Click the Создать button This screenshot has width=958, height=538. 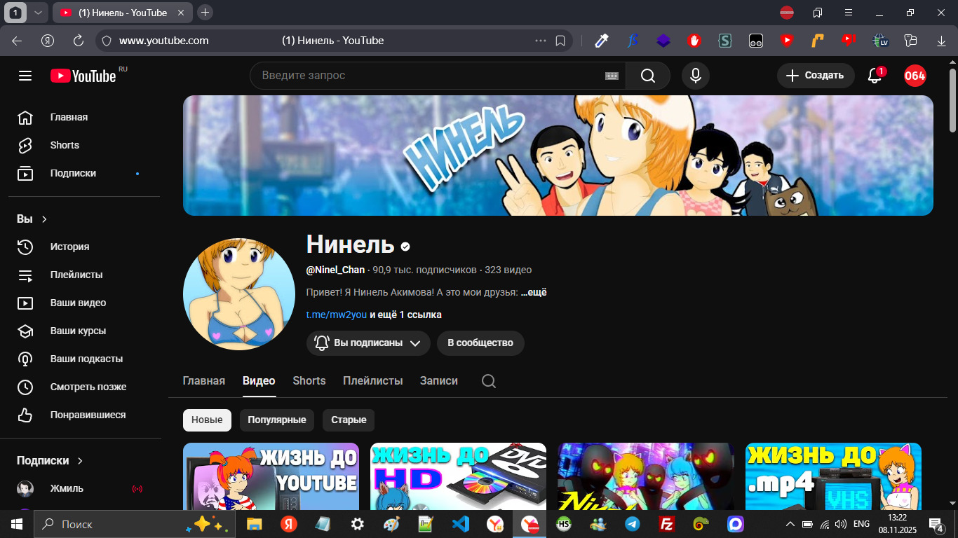coord(815,76)
